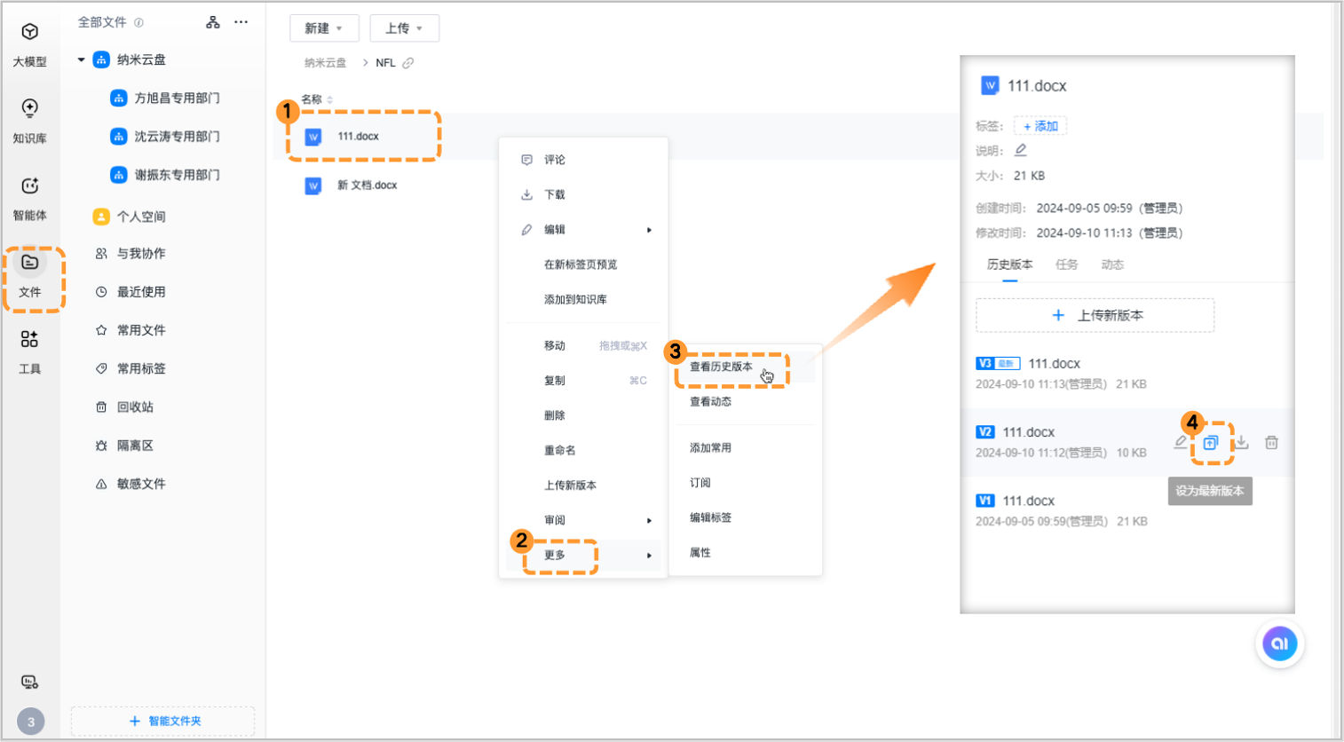Open the link icon next to NFL breadcrumb

(x=407, y=62)
